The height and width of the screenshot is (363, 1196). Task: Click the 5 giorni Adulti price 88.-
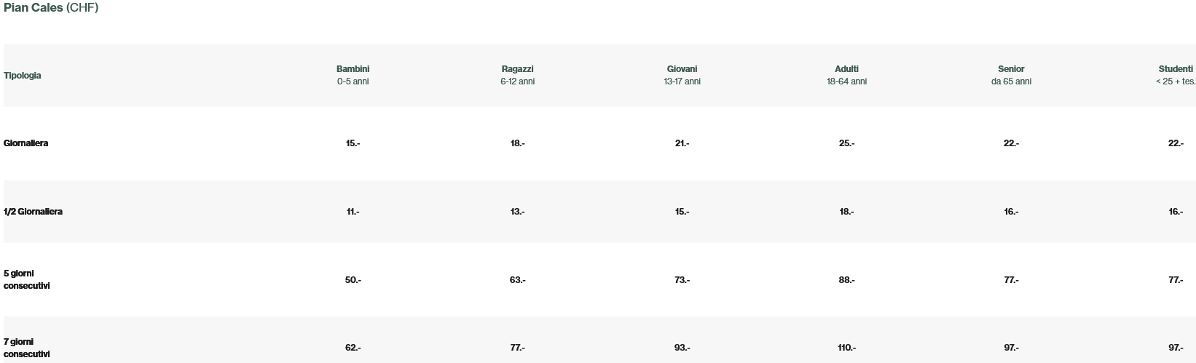point(847,280)
